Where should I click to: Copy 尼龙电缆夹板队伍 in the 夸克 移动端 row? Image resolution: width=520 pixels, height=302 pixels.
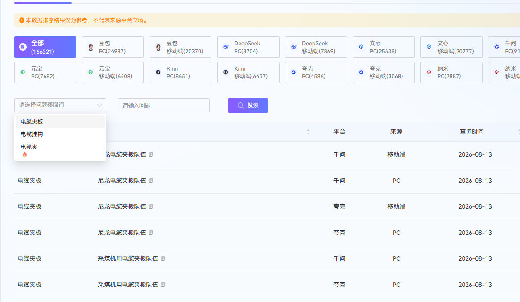(151, 206)
